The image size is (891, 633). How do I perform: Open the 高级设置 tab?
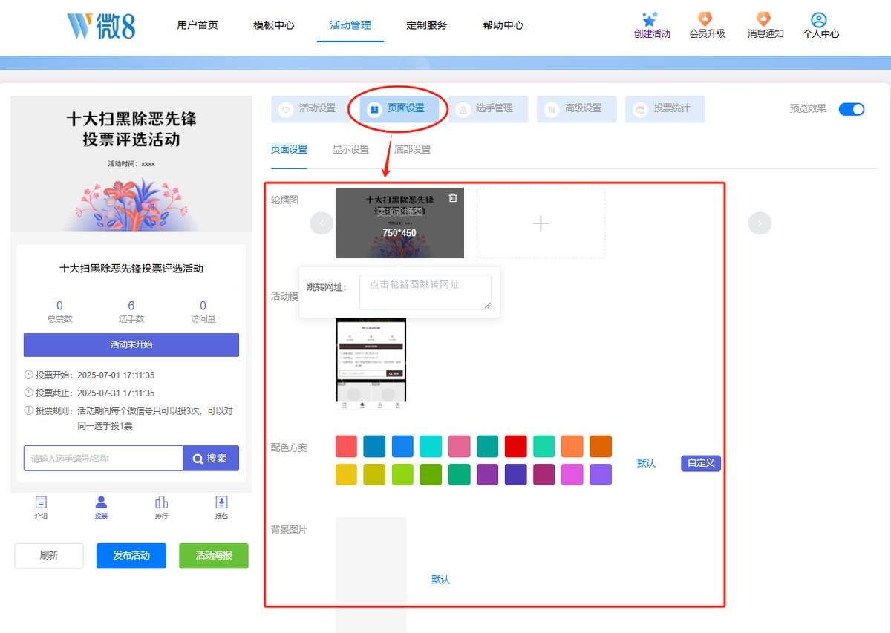576,109
